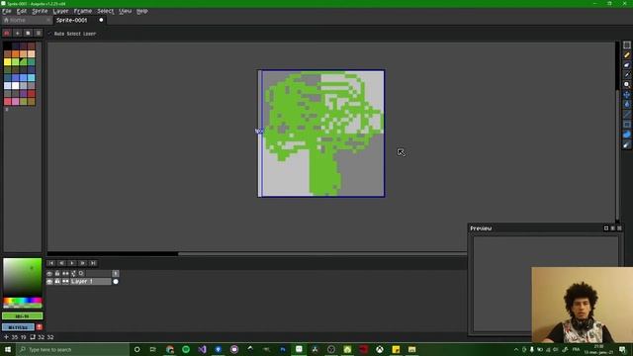Open the Help menu
Viewport: 633px width, 356px height.
(142, 11)
